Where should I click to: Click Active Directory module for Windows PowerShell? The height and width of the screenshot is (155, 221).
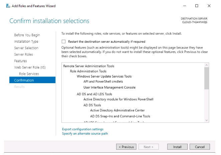point(118,99)
